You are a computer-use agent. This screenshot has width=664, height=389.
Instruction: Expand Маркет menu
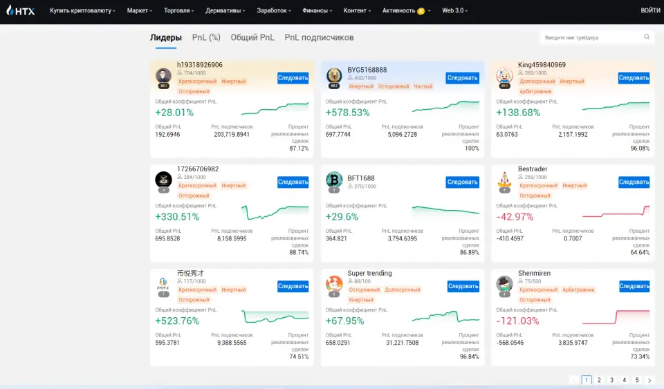[x=139, y=10]
